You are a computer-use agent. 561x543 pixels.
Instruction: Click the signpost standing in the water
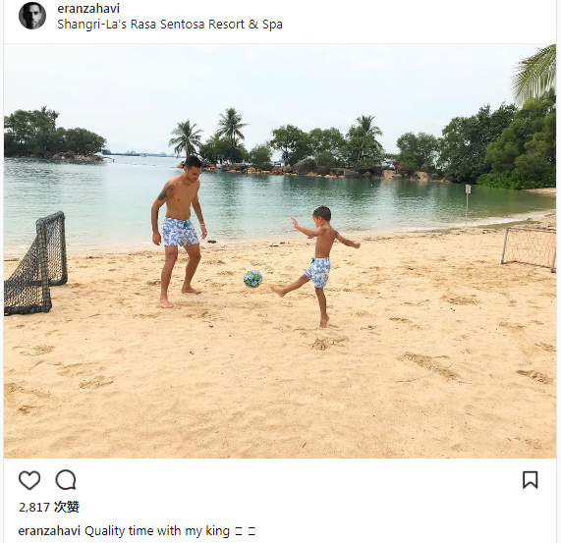click(468, 202)
